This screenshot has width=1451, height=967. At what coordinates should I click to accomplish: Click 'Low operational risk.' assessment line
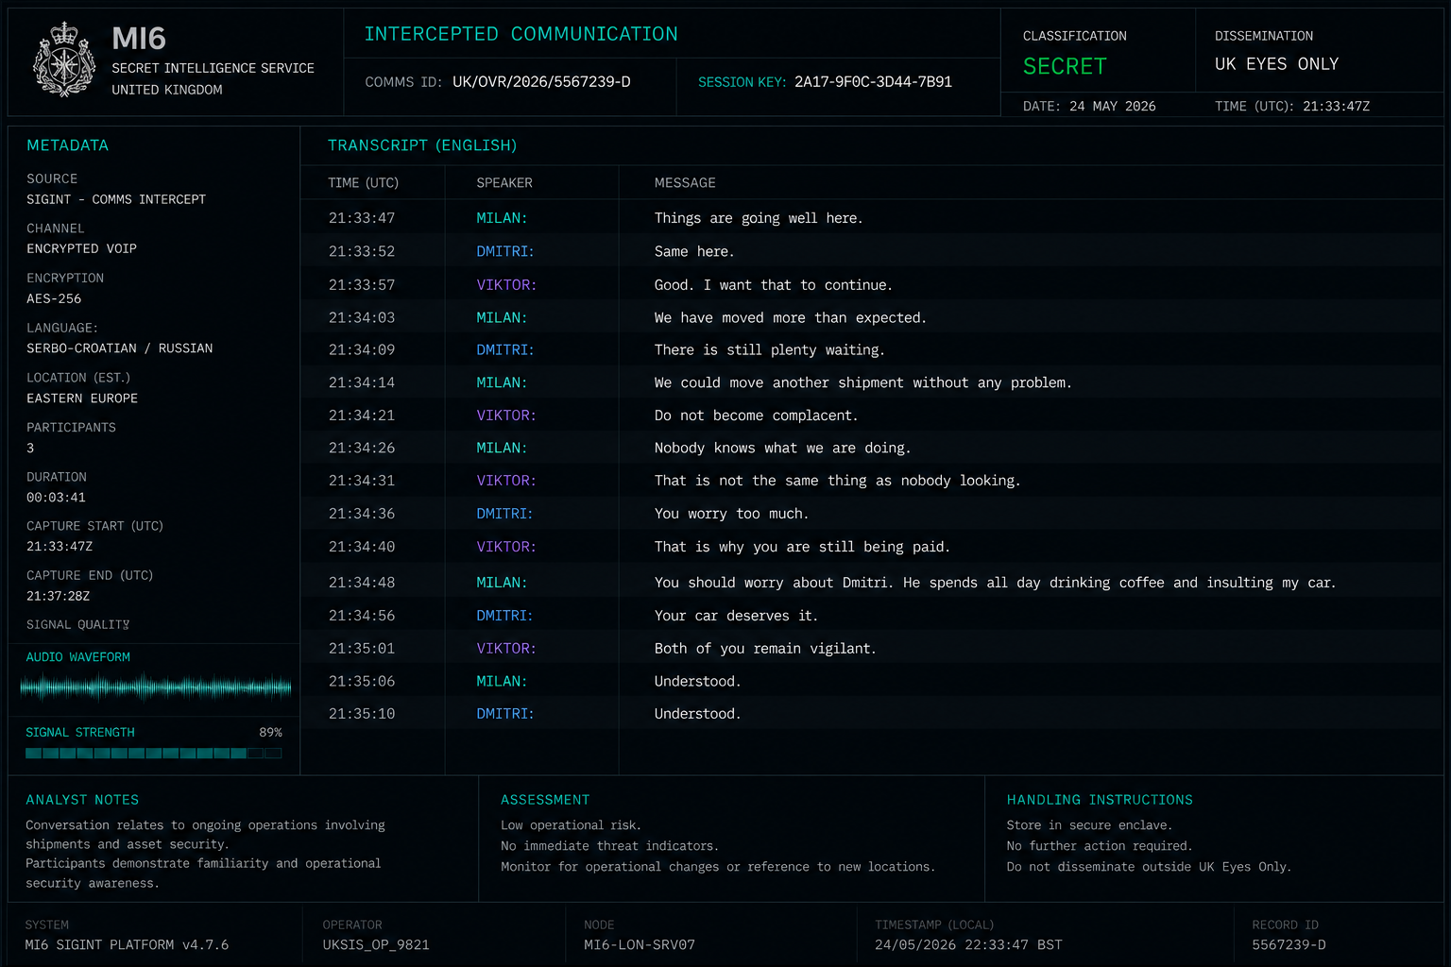click(571, 825)
